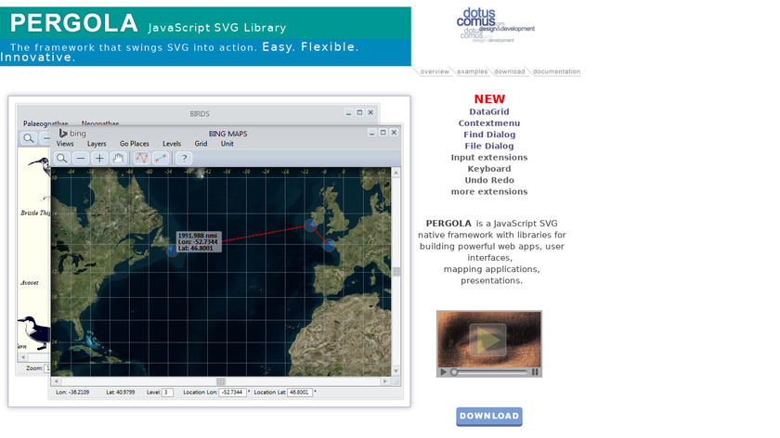
Task: Click the map's vertical scrollbar handle
Action: 396,272
